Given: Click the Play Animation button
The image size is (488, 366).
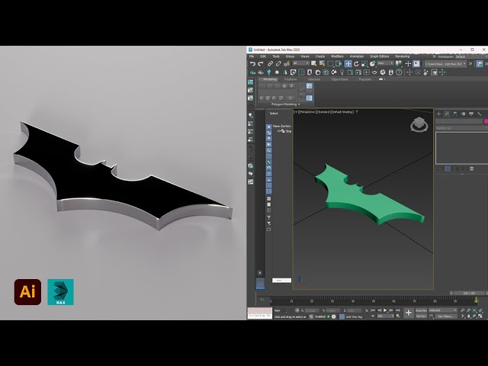Looking at the screenshot, I should (x=385, y=310).
